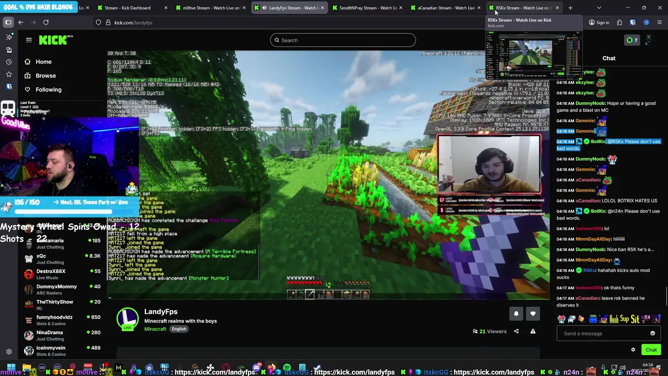Share the LandyFps stream
The width and height of the screenshot is (668, 376).
pos(516,331)
